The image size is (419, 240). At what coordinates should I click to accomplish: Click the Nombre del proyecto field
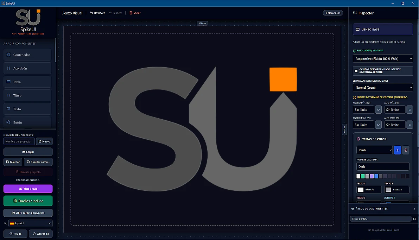19,141
